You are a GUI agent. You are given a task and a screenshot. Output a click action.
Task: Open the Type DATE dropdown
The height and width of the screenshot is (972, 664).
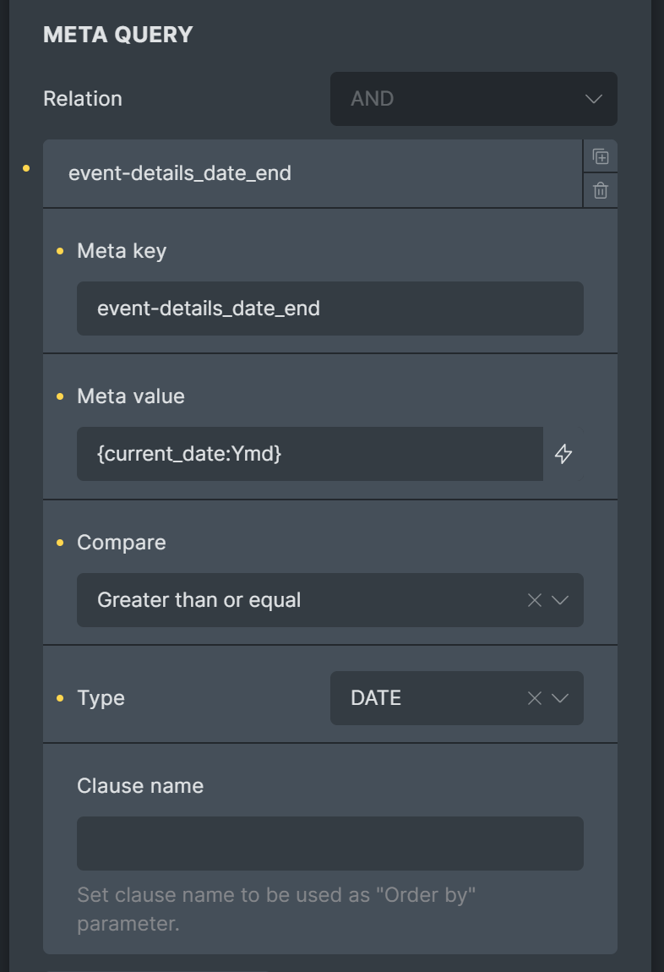(456, 698)
